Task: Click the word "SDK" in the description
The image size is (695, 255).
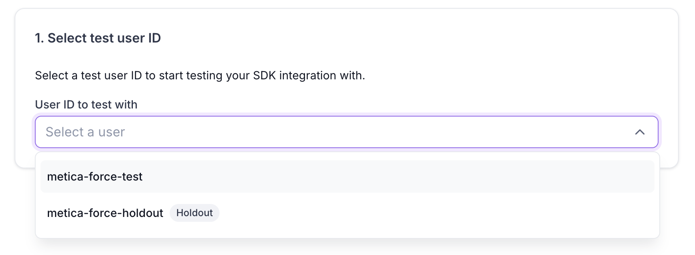Action: [264, 76]
